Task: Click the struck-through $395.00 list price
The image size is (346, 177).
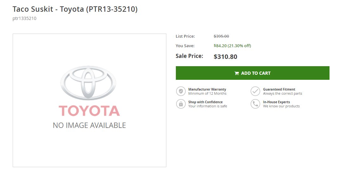Action: 221,36
